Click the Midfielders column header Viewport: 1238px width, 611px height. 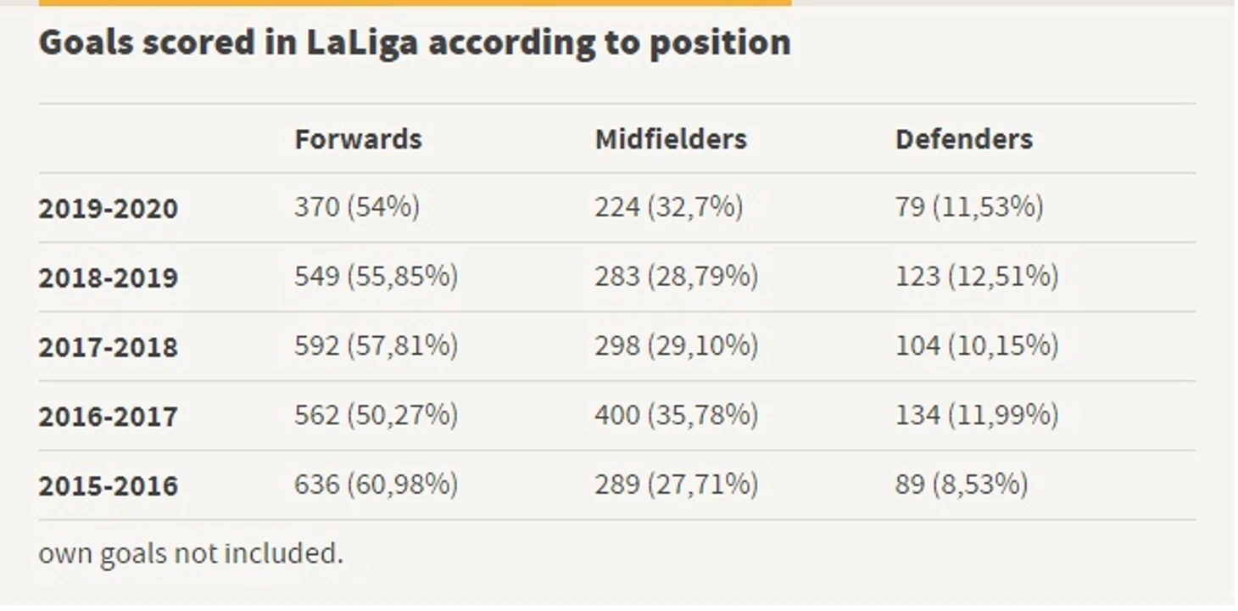671,139
